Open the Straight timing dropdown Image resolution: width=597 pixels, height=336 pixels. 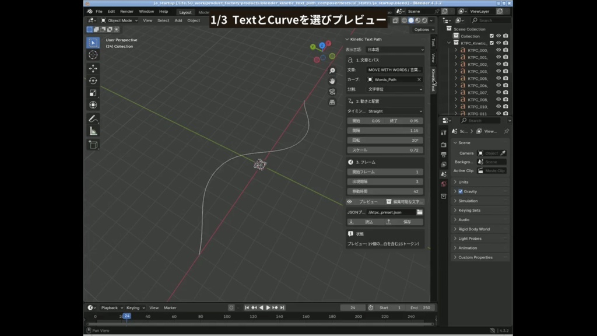(x=395, y=111)
